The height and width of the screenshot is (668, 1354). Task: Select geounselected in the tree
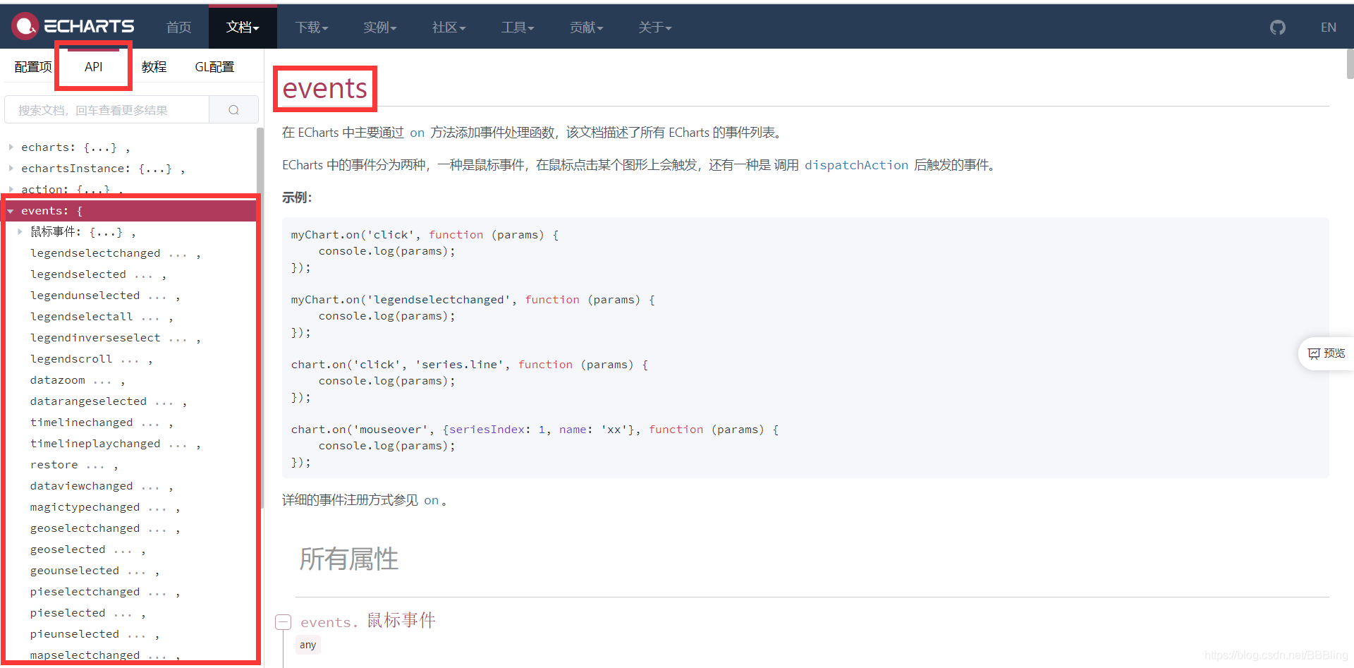click(x=75, y=571)
